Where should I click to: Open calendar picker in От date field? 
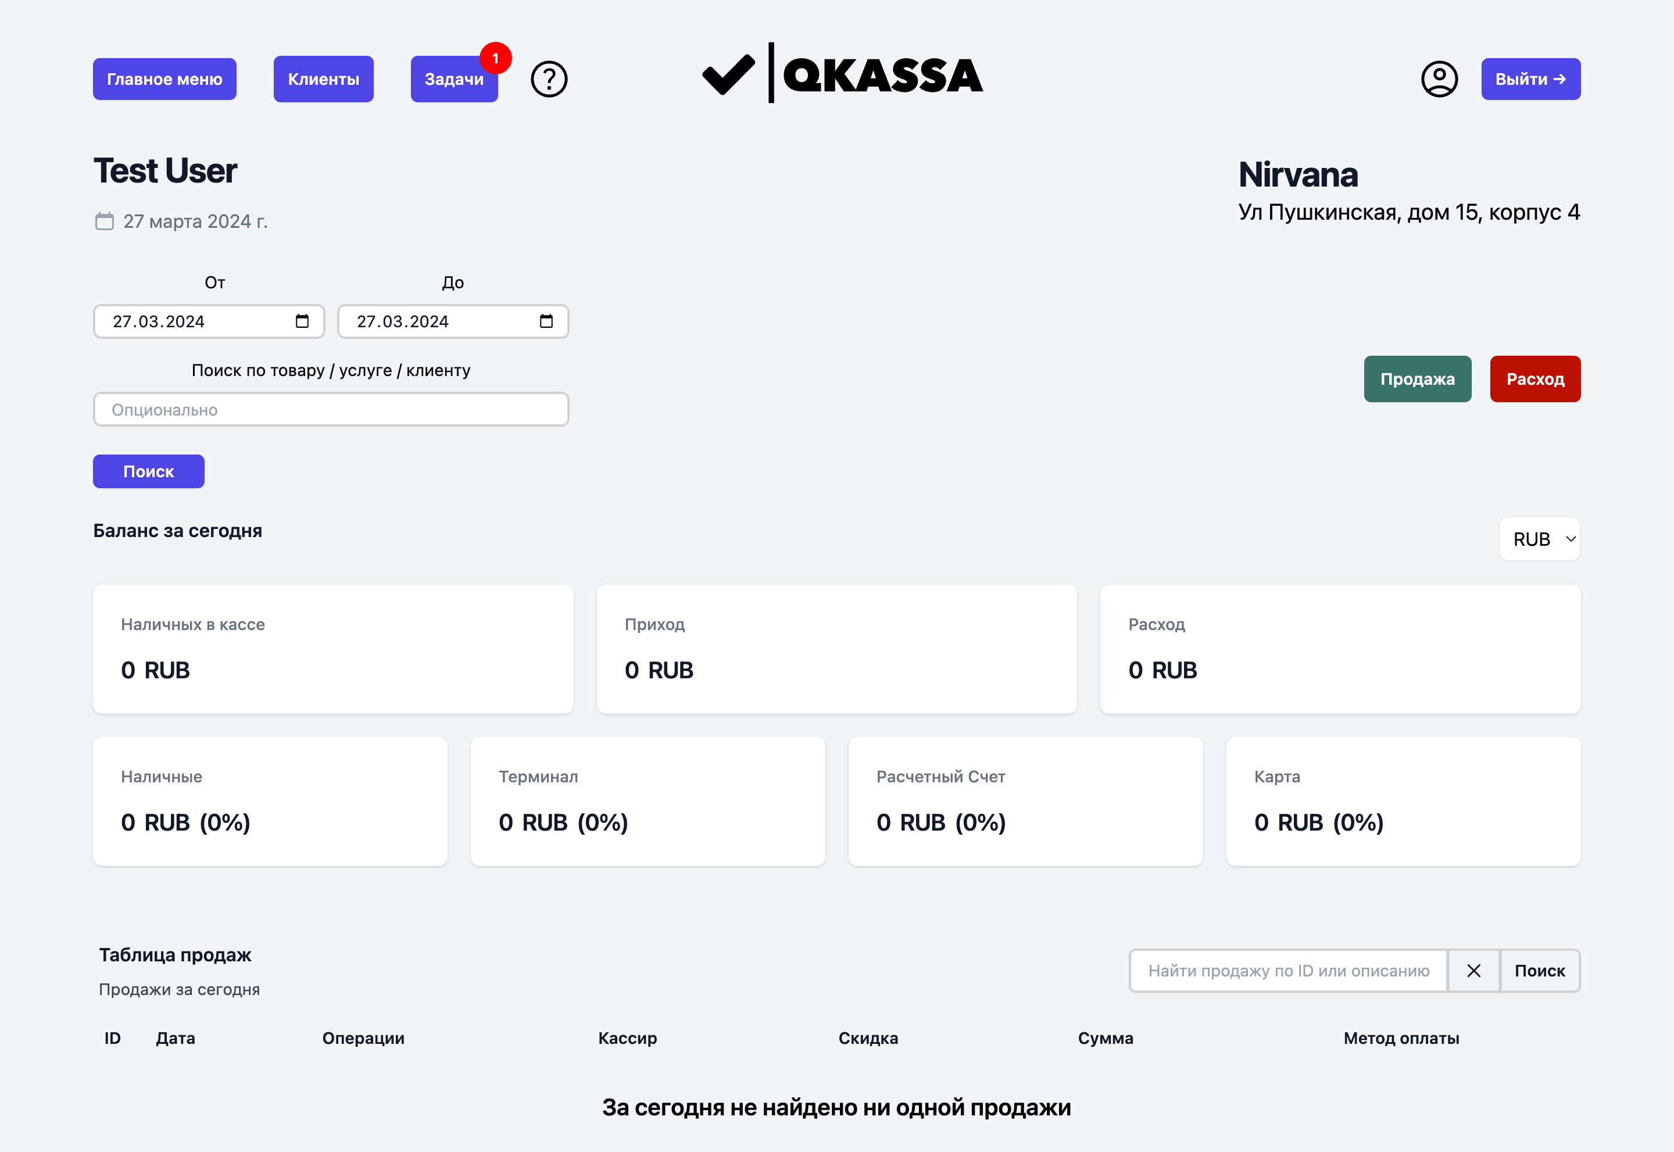click(302, 321)
